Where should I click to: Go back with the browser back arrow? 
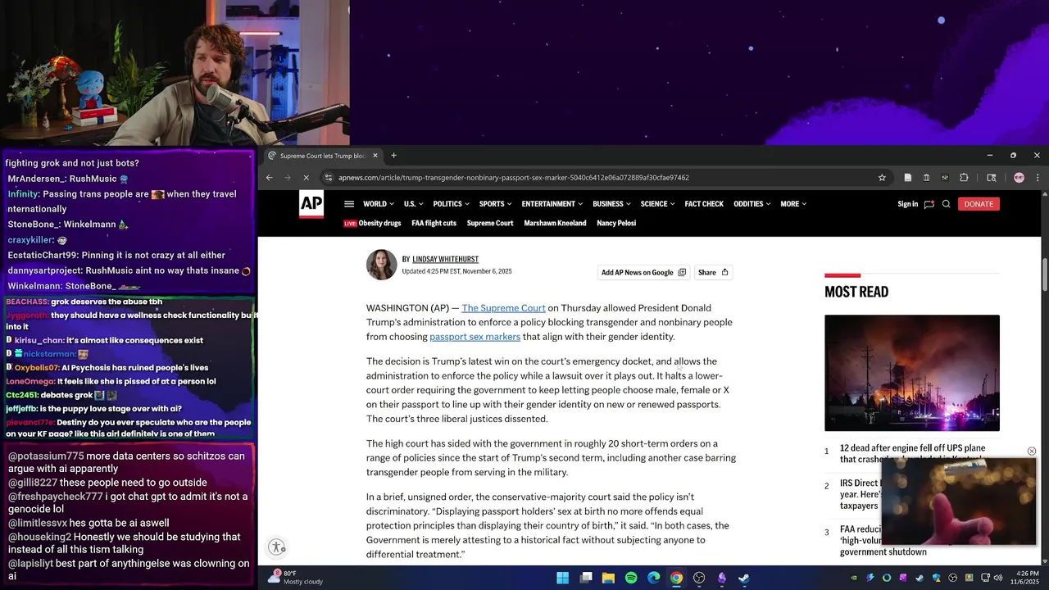click(269, 178)
